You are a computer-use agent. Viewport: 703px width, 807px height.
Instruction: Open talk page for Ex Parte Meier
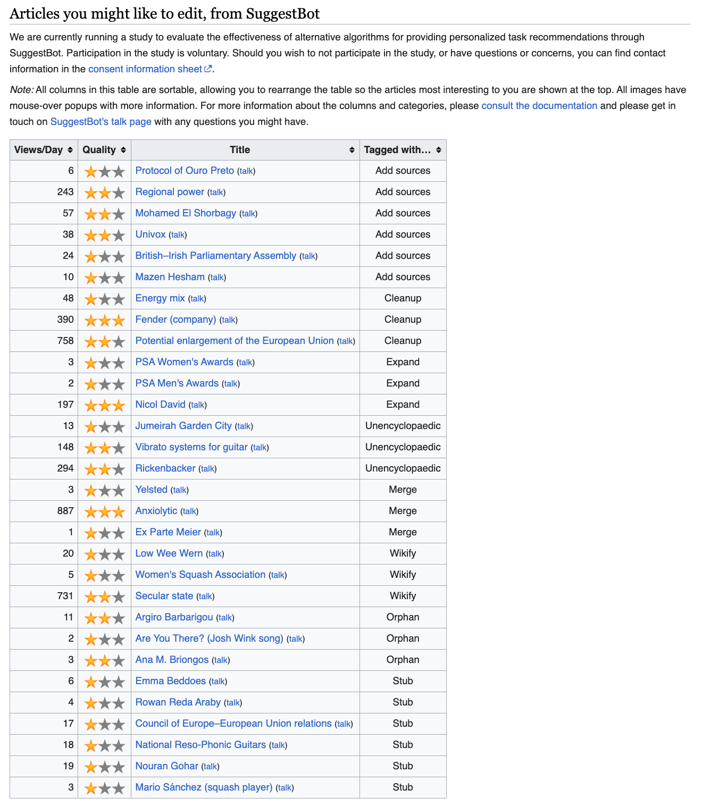[213, 533]
